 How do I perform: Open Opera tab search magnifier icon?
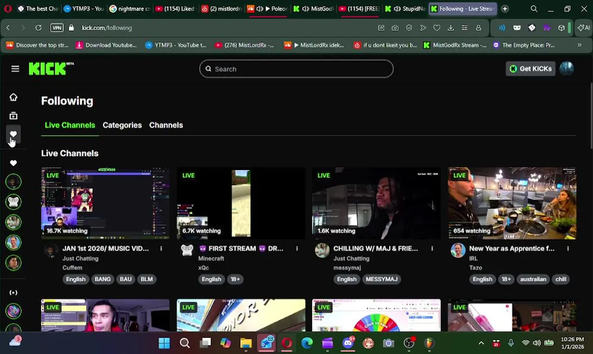(534, 9)
